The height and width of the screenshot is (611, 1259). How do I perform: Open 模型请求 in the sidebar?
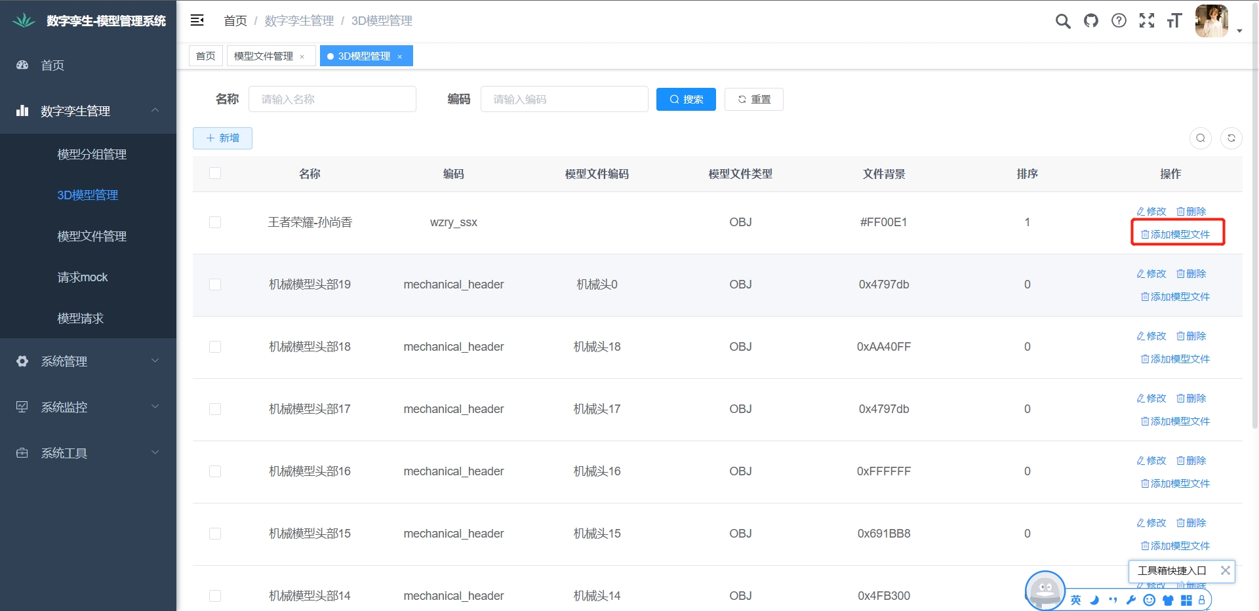click(81, 318)
